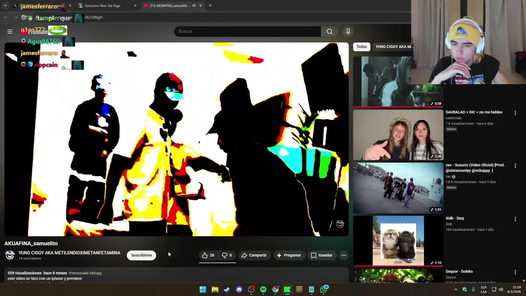Close the Awesome New Tab Page tab
Viewport: 526px width, 296px height.
click(135, 6)
